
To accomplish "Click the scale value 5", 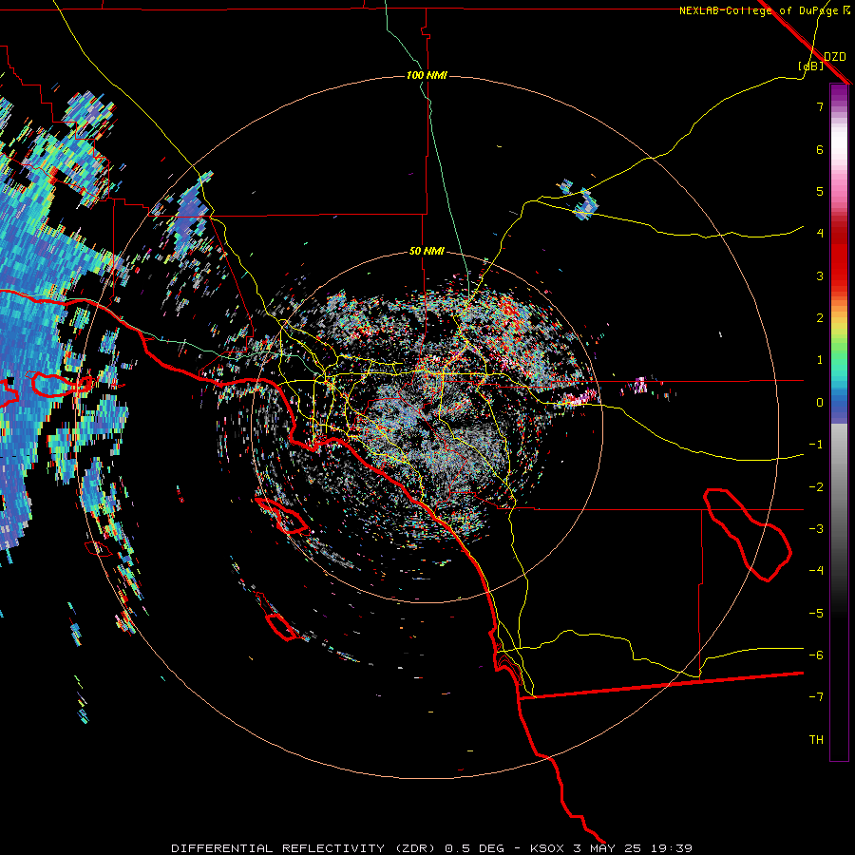I will point(820,191).
